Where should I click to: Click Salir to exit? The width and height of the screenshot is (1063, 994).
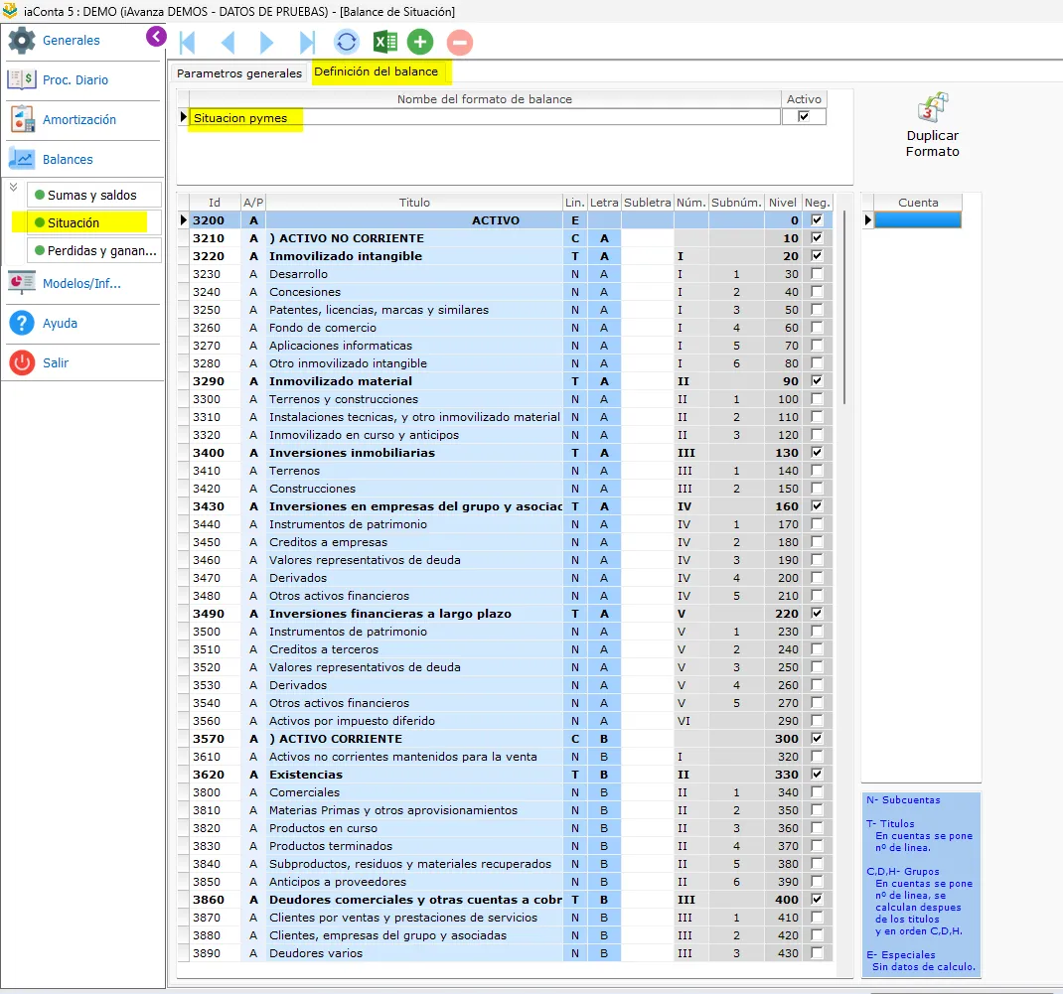point(56,362)
